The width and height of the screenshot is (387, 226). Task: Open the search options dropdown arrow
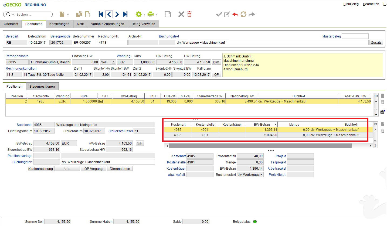[13, 15]
